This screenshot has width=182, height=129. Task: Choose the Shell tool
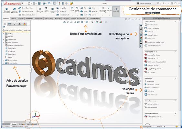click(x=84, y=15)
